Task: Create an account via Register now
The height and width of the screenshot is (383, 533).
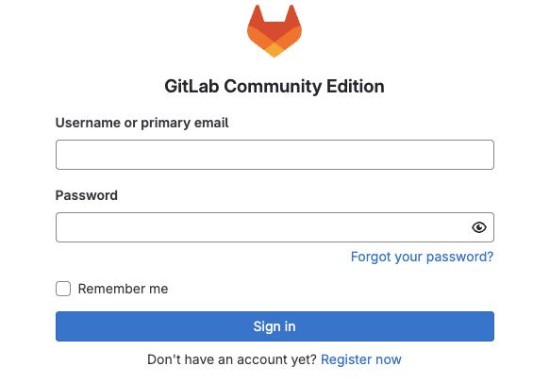Action: [x=361, y=359]
